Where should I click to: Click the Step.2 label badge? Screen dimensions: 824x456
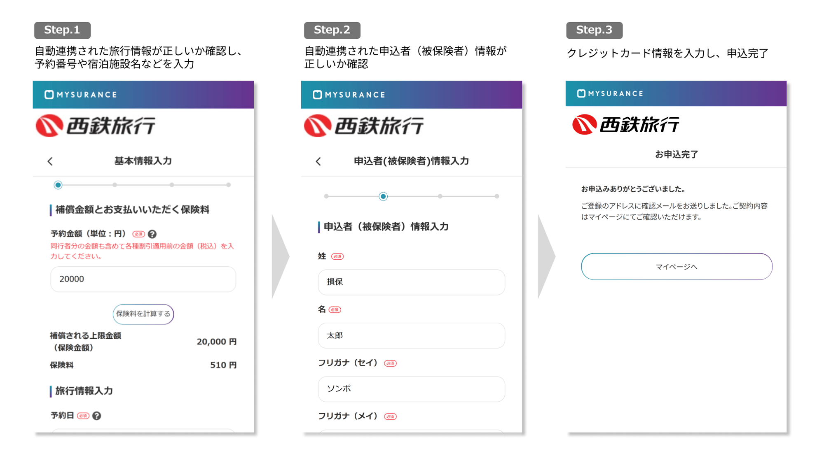click(332, 30)
